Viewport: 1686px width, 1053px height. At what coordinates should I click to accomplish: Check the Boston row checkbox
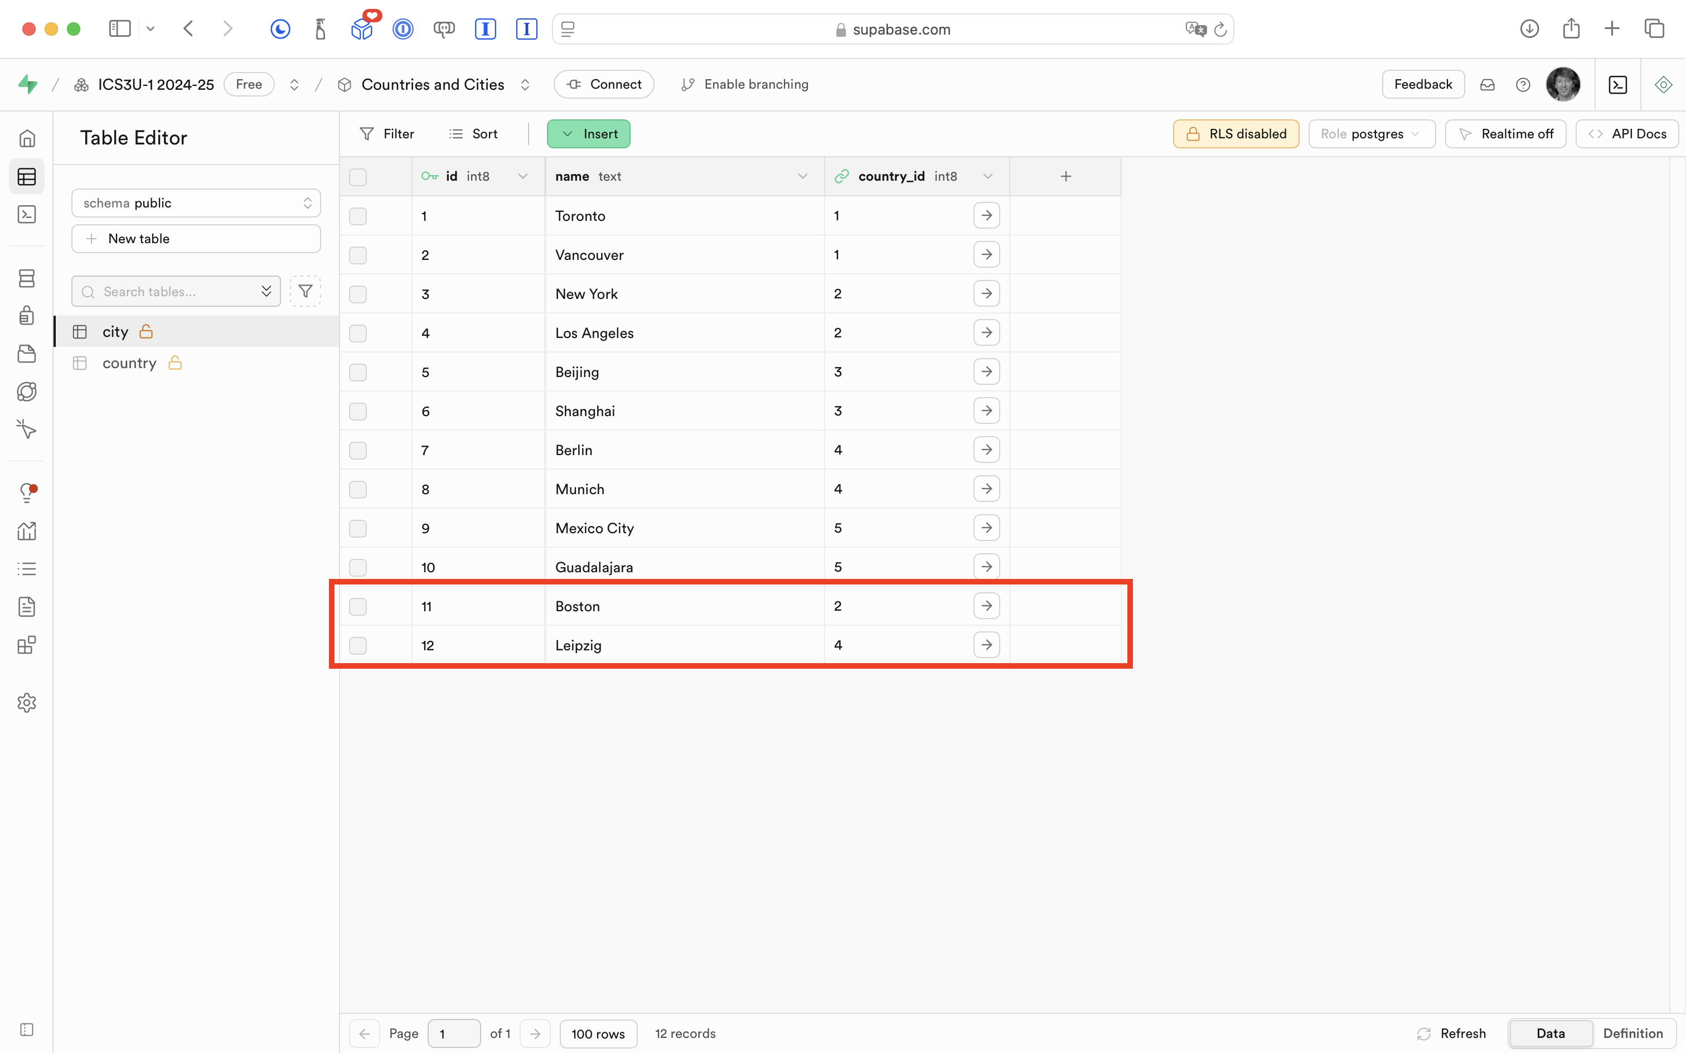[358, 607]
